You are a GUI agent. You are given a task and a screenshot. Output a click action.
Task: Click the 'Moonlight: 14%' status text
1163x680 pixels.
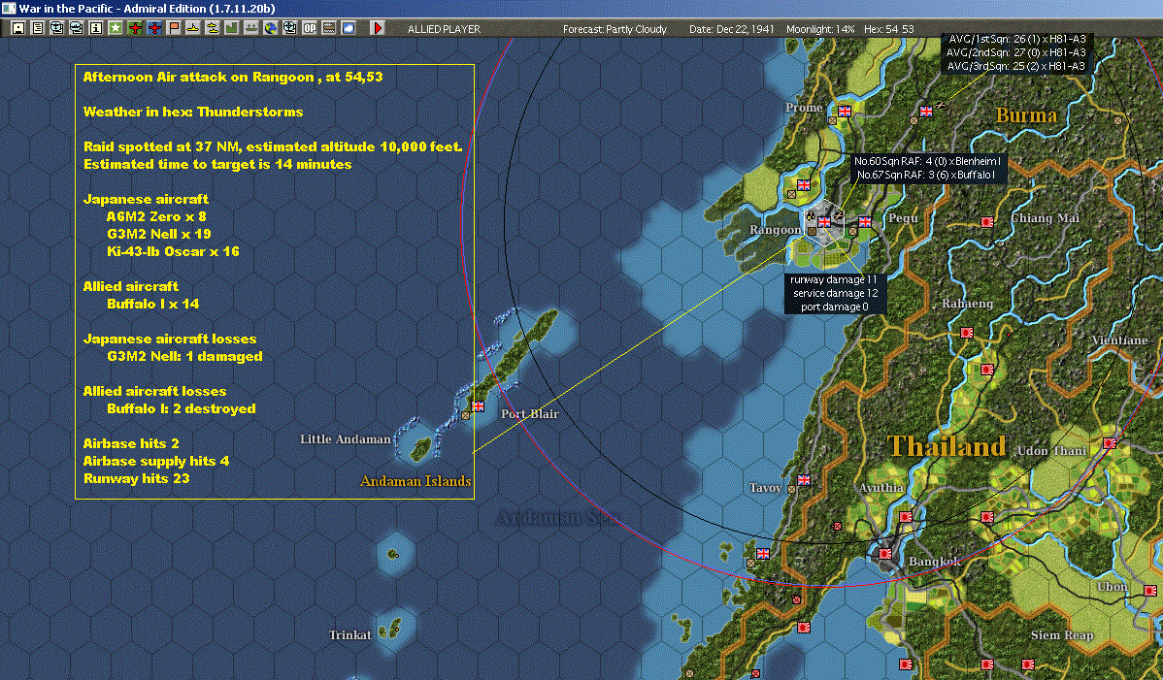tap(820, 29)
